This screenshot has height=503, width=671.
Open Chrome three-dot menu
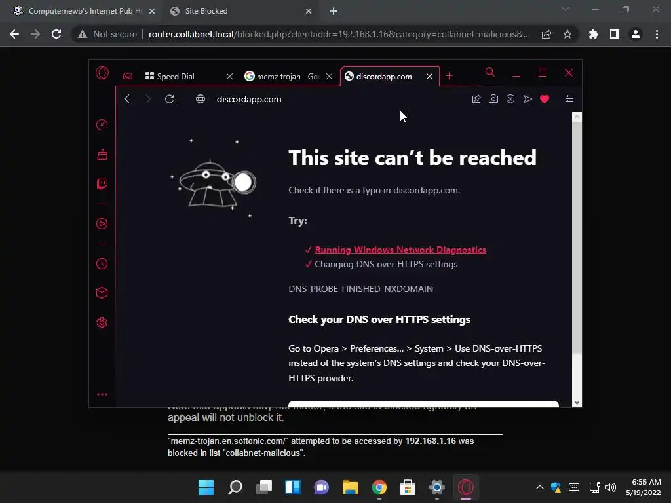(x=657, y=34)
